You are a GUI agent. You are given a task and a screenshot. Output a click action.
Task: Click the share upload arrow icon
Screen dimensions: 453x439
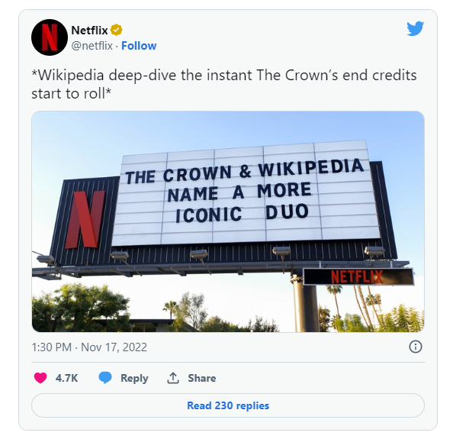tap(173, 378)
